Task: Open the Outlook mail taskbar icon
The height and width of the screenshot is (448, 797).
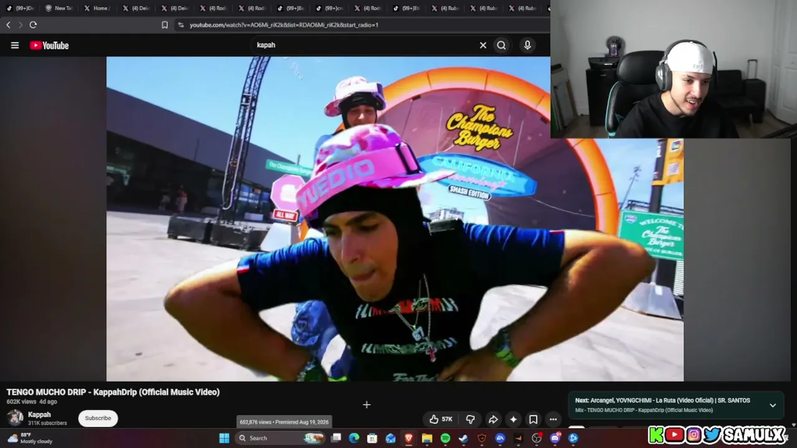Action: pyautogui.click(x=390, y=438)
